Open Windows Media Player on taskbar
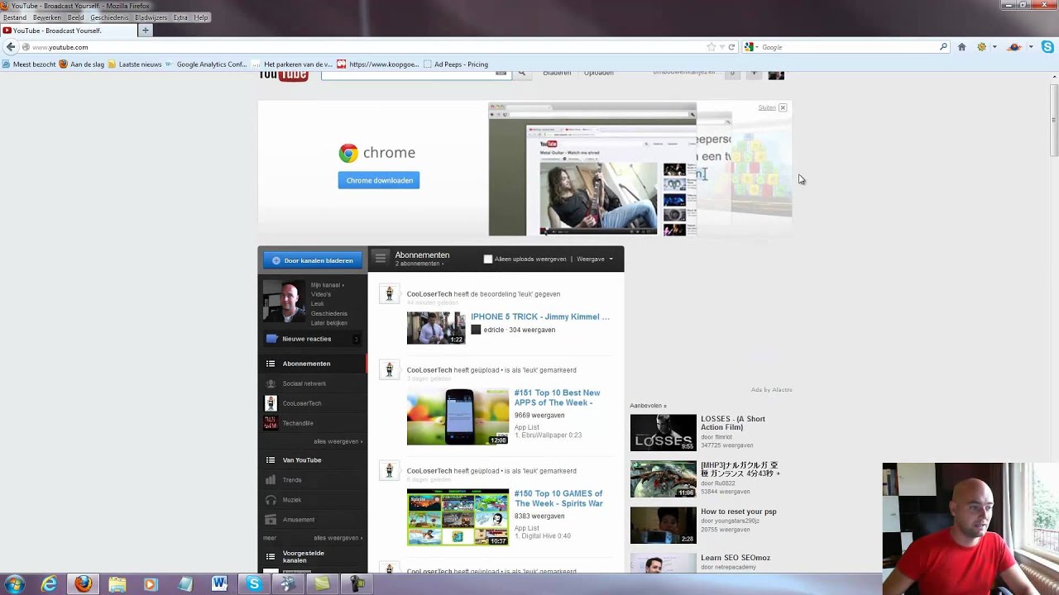Screen dimensions: 1059x595 pos(151,584)
